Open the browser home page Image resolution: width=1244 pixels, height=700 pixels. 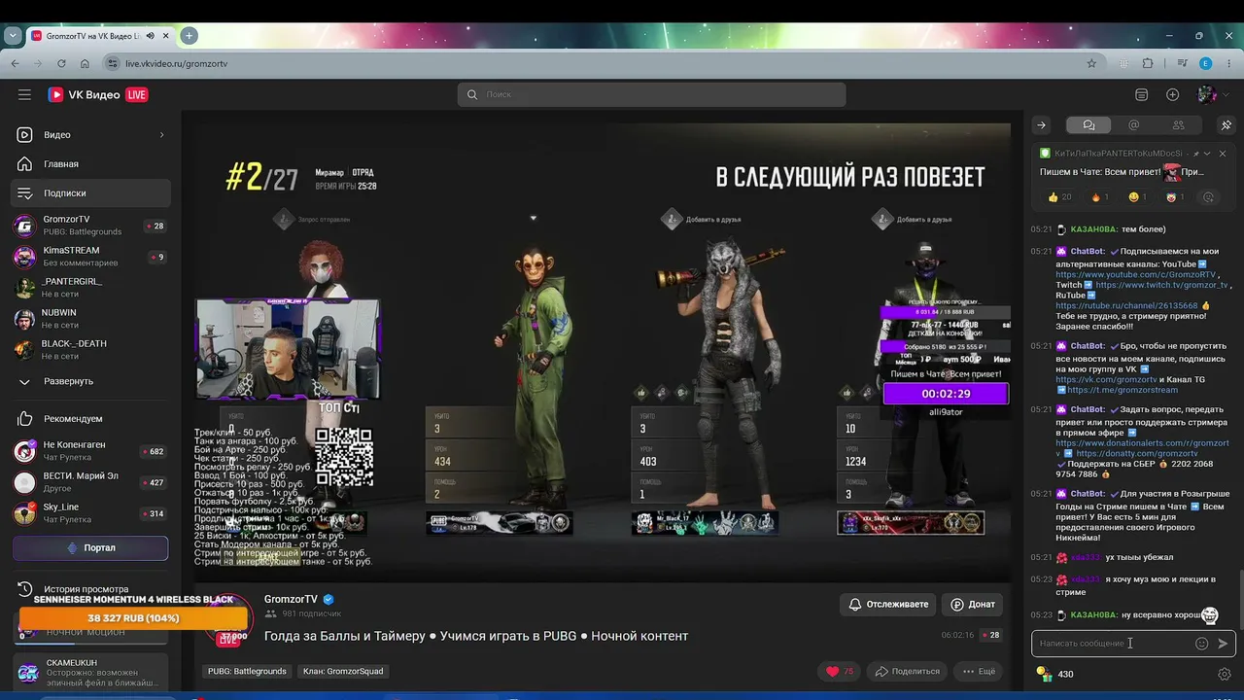[x=85, y=63]
